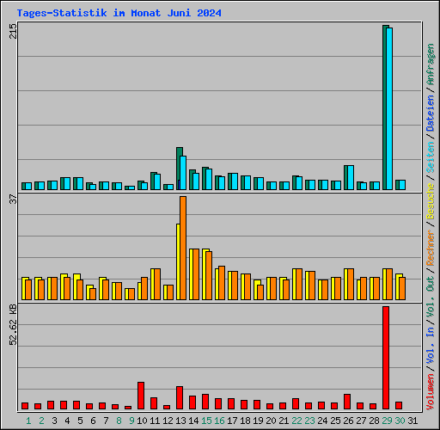Click the '52.62 KB' volume scale label

pyautogui.click(x=13, y=325)
